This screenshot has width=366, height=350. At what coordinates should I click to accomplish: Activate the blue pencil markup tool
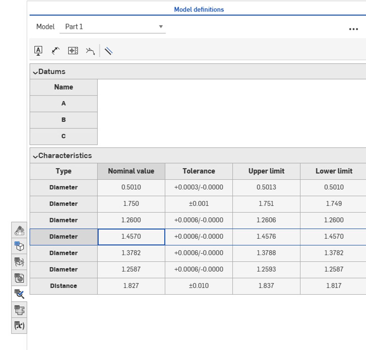pos(109,50)
